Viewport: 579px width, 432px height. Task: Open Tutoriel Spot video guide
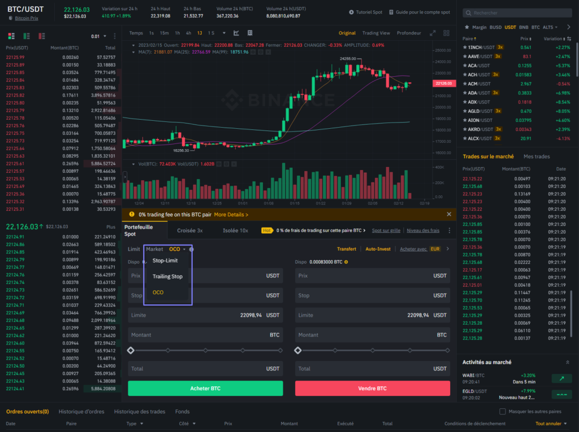tap(365, 12)
